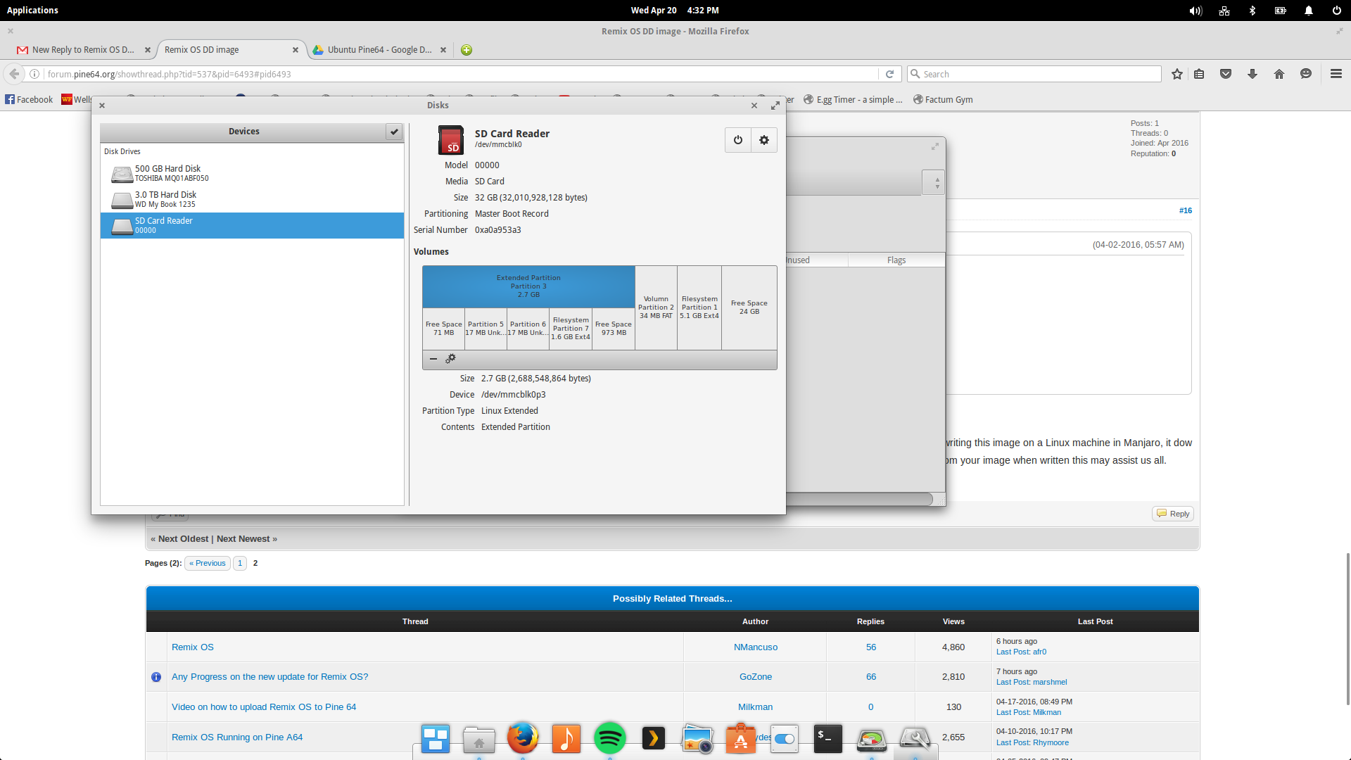
Task: Click the partition options gears icon
Action: click(x=450, y=359)
